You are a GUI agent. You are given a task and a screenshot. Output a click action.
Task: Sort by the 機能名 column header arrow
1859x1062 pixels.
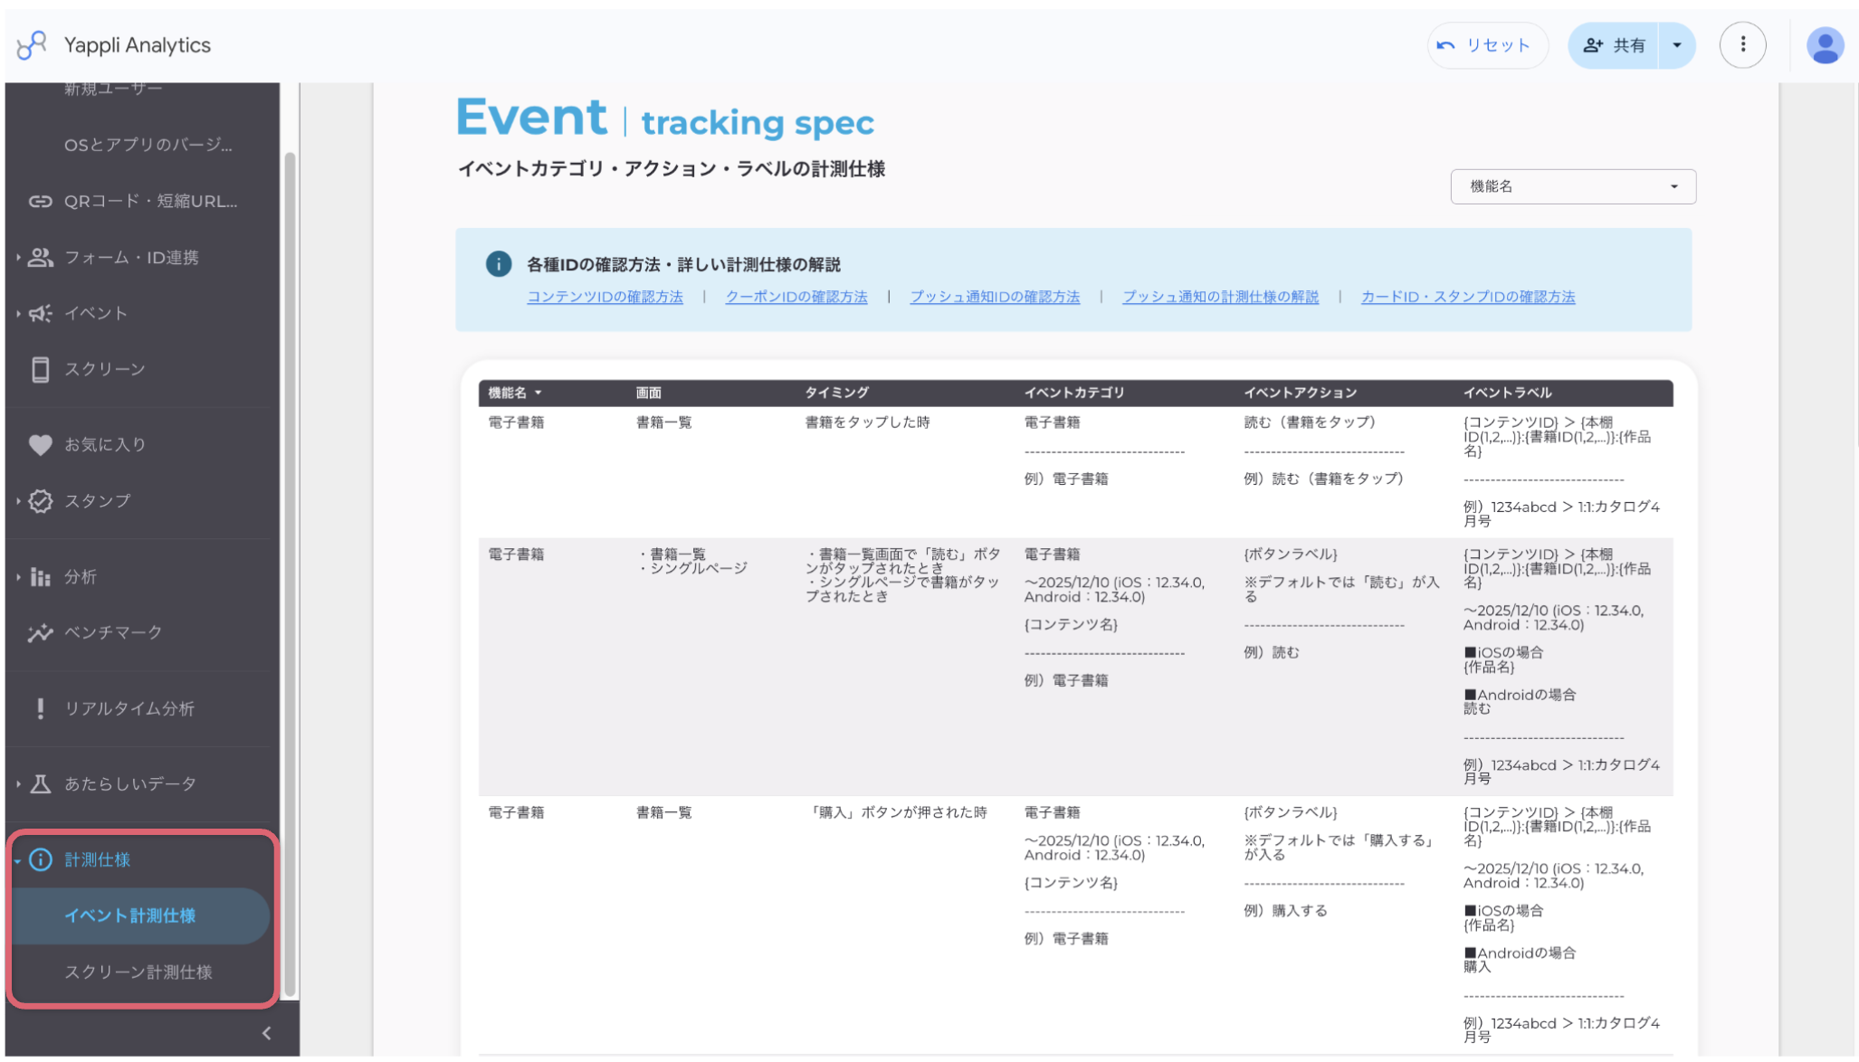tap(538, 393)
